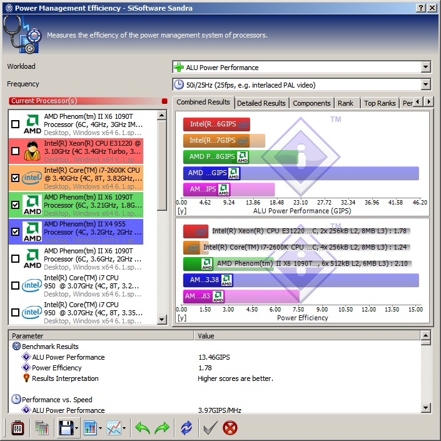Image resolution: width=441 pixels, height=441 pixels.
Task: Click the Results Interpretation lightbulb icon
Action: [x=26, y=378]
